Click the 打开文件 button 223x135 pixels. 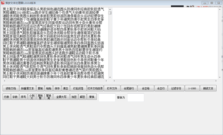click(x=112, y=88)
